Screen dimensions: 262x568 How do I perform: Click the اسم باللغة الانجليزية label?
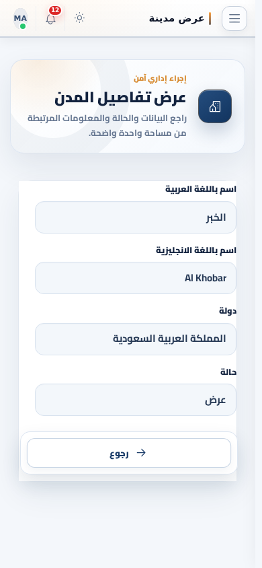196,250
